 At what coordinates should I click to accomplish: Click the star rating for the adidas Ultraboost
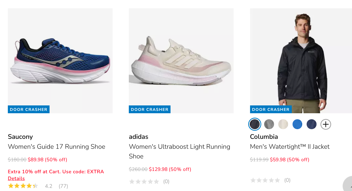coord(144,181)
